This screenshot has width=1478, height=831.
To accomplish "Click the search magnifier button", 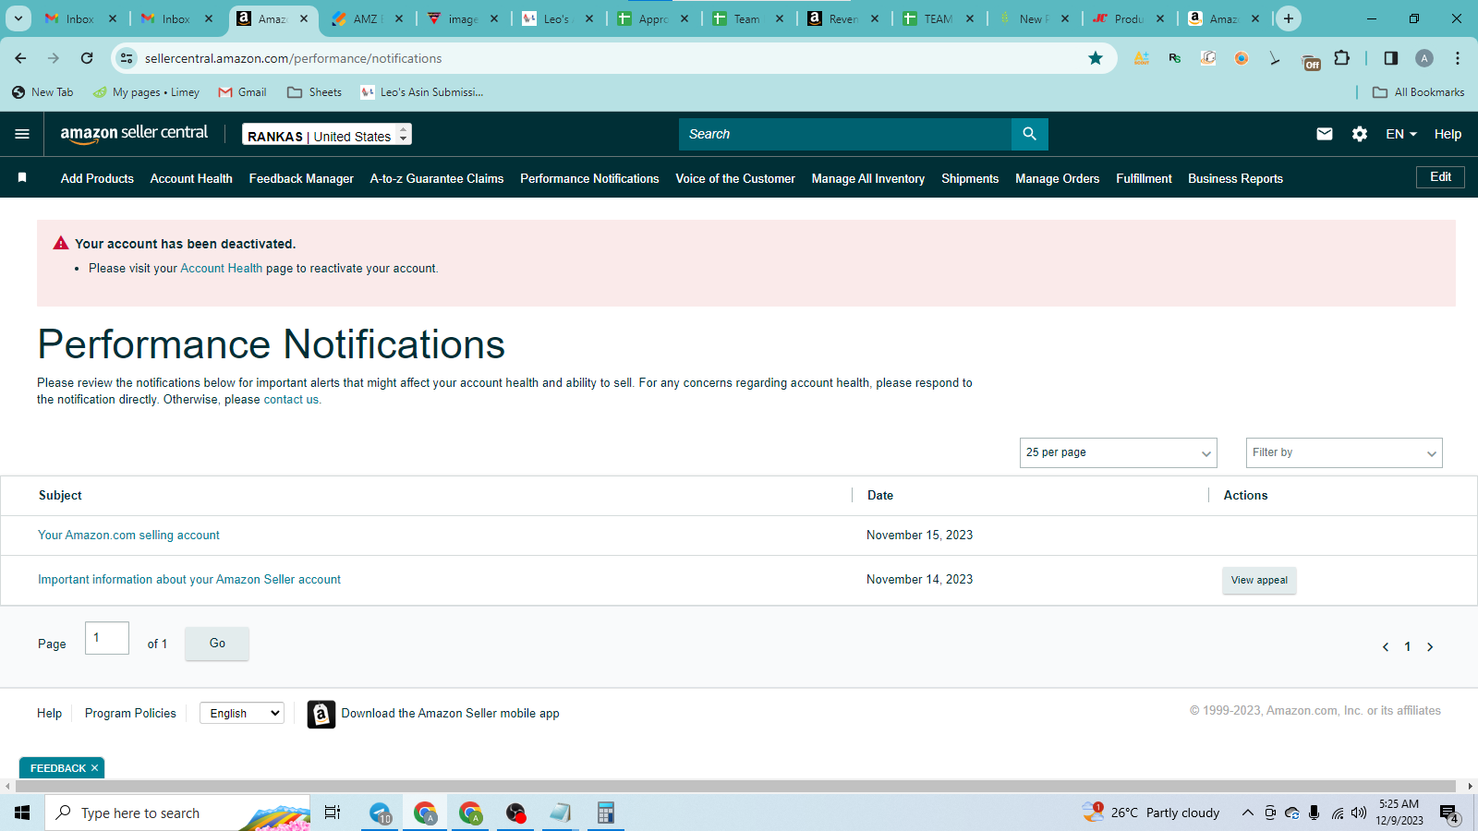I will [1029, 134].
